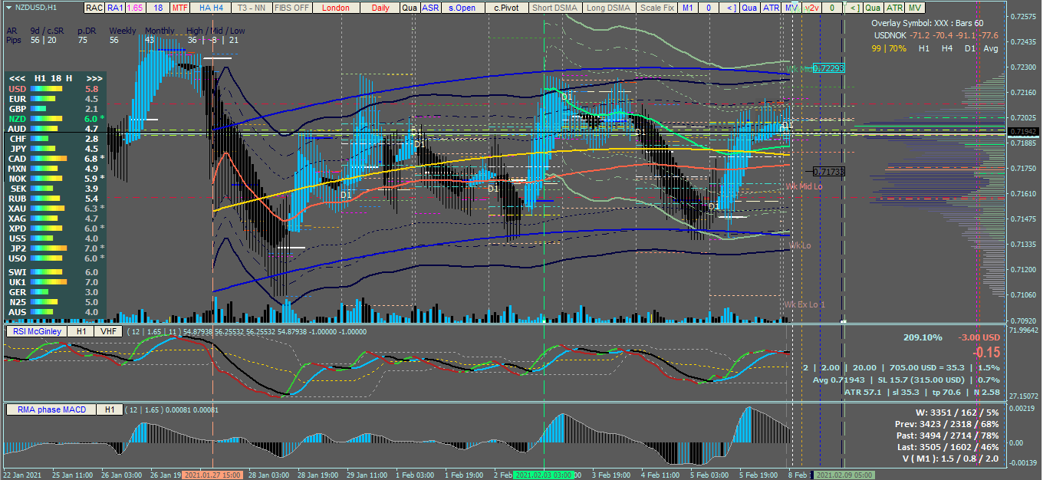1043x480 pixels.
Task: Open the T3 - NN selector
Action: [x=252, y=8]
